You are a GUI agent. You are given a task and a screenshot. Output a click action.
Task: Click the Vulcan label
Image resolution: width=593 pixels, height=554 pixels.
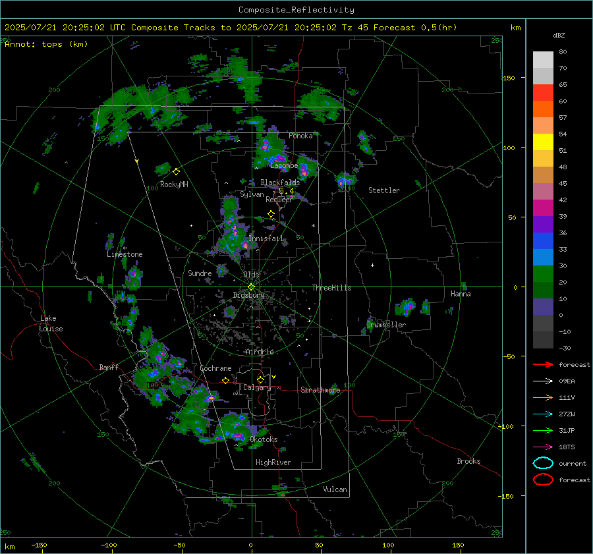(x=335, y=489)
